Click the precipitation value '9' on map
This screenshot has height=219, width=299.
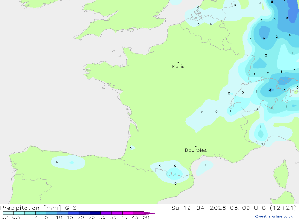coord(287,18)
